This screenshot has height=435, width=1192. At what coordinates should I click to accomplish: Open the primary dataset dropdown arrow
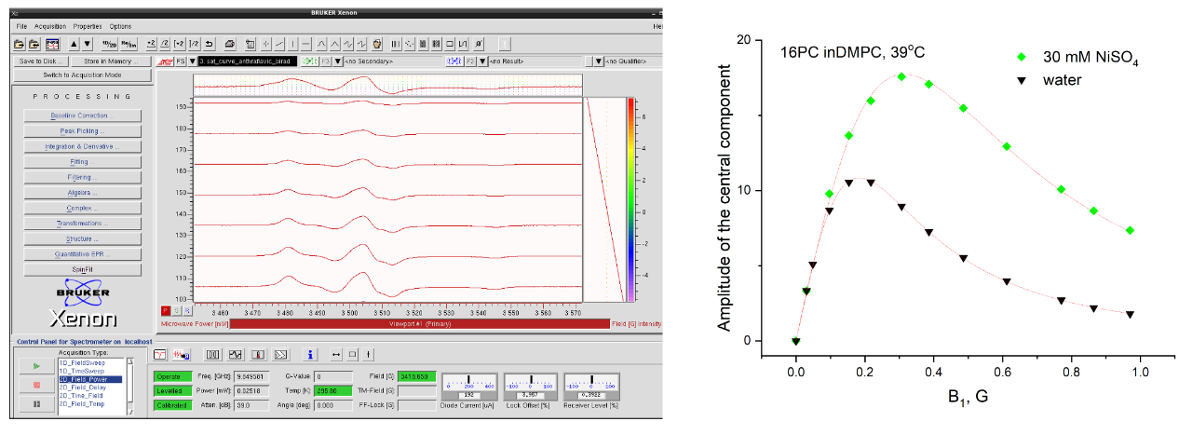click(192, 61)
